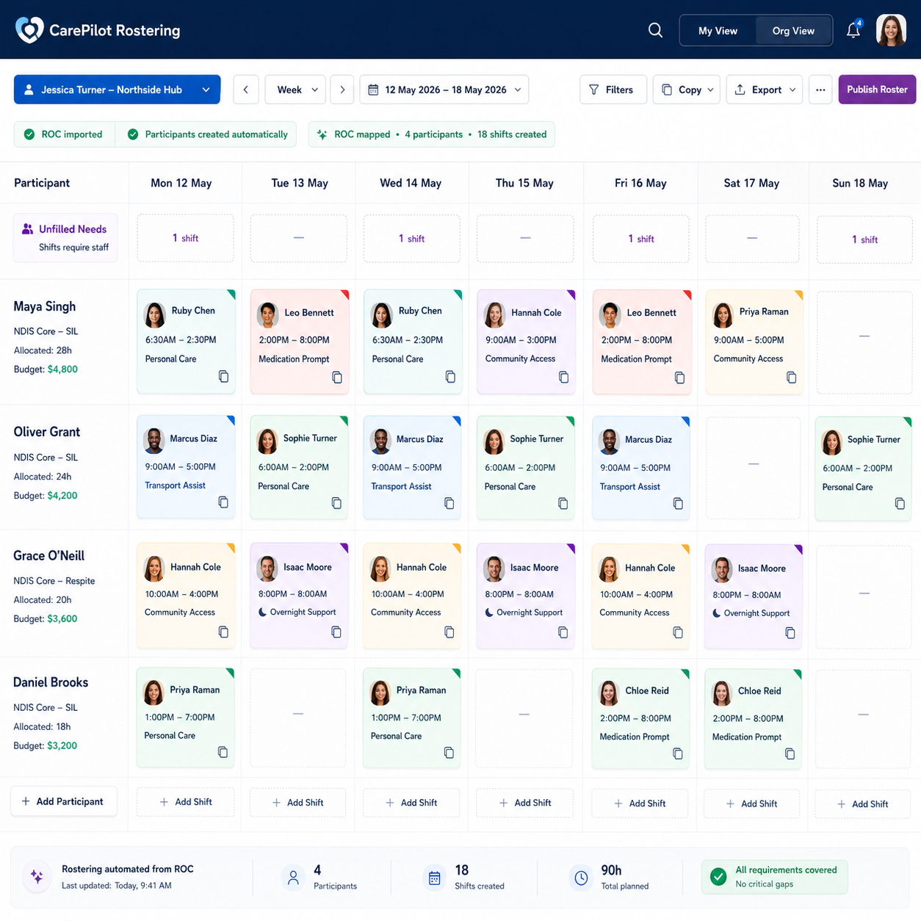
Task: Copy Maya Singh's Monday Ruby Chen shift
Action: coord(223,377)
